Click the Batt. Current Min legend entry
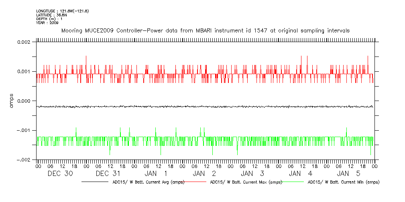Image resolution: width=405 pixels, height=202 pixels. 343,182
